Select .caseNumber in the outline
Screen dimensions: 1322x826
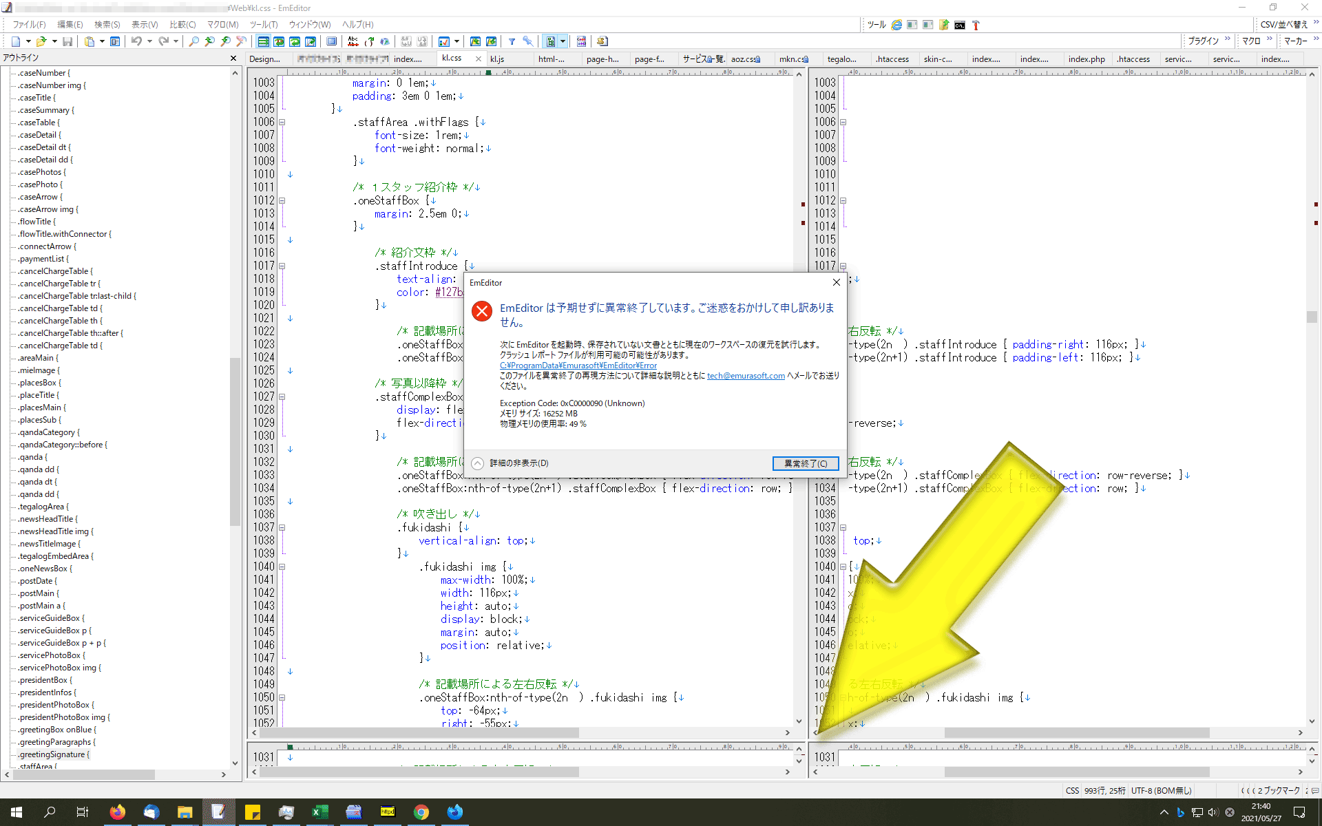click(x=43, y=73)
